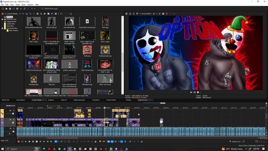Open the Options menu
268x151 pixels.
point(30,5)
